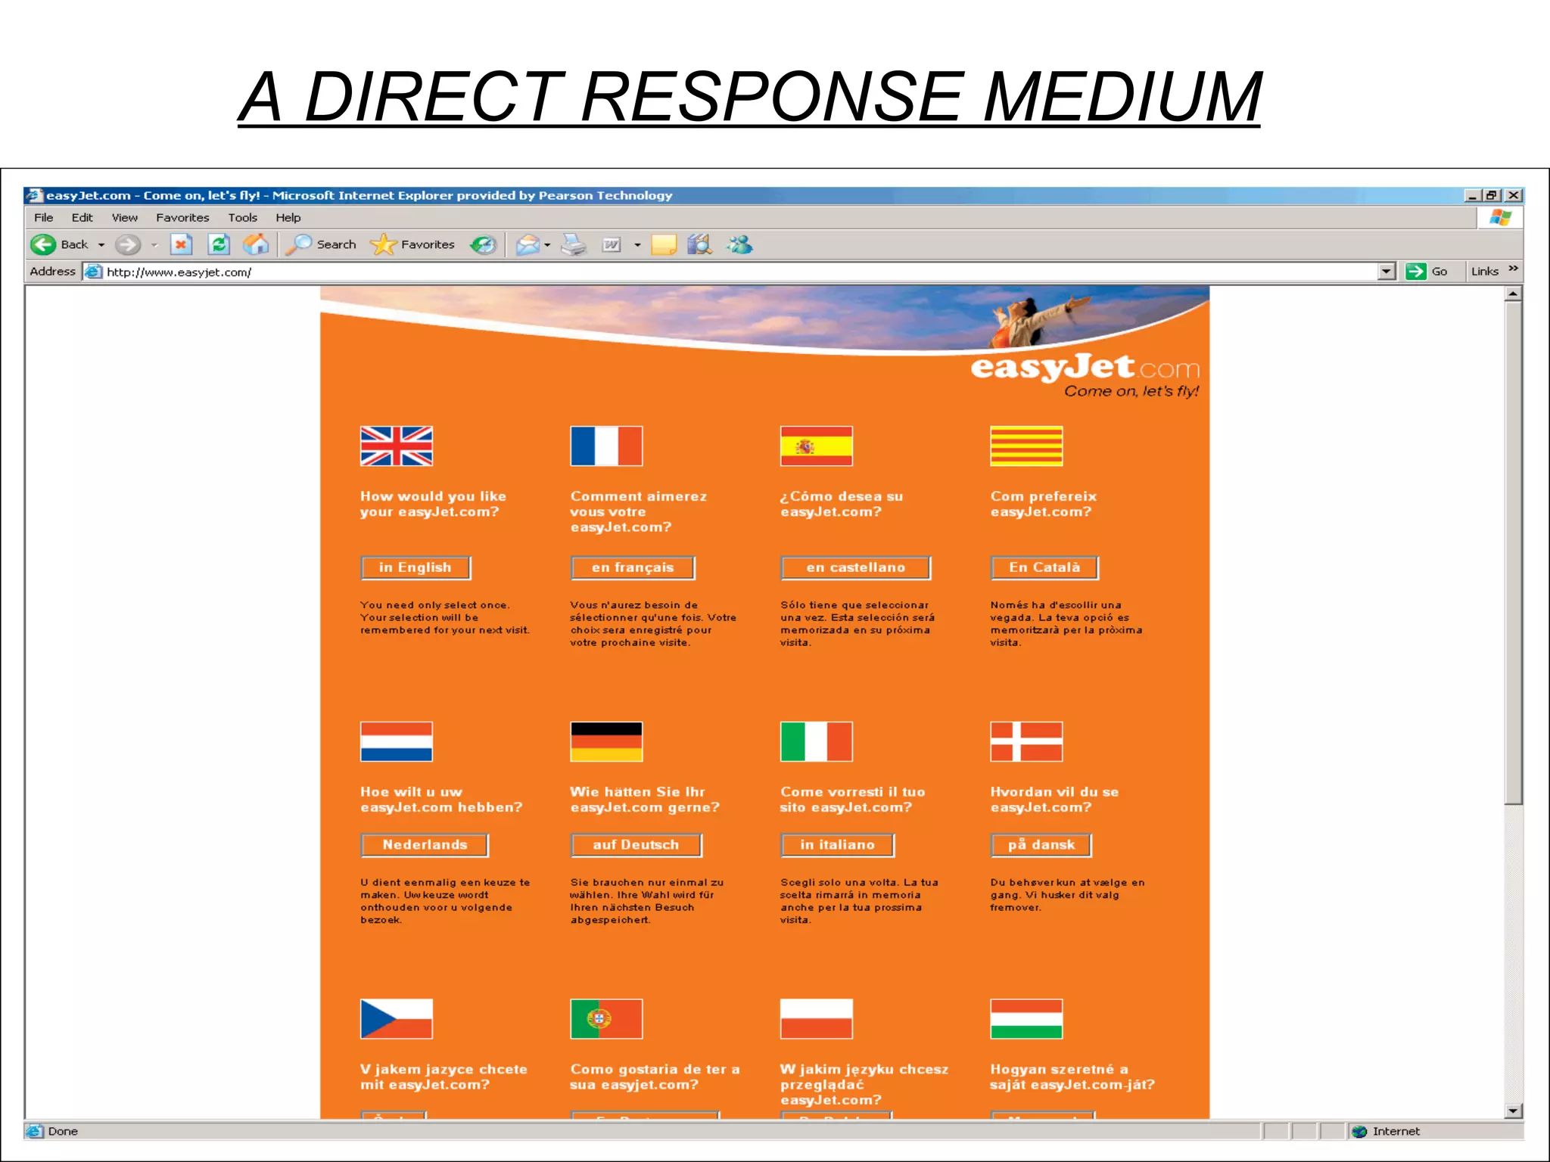Image resolution: width=1550 pixels, height=1162 pixels.
Task: Click the Mail envelope icon
Action: tap(528, 244)
